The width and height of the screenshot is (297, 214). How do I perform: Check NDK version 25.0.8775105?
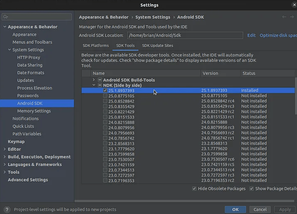point(105,96)
